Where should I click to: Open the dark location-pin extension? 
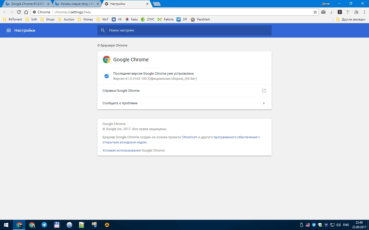pos(340,12)
